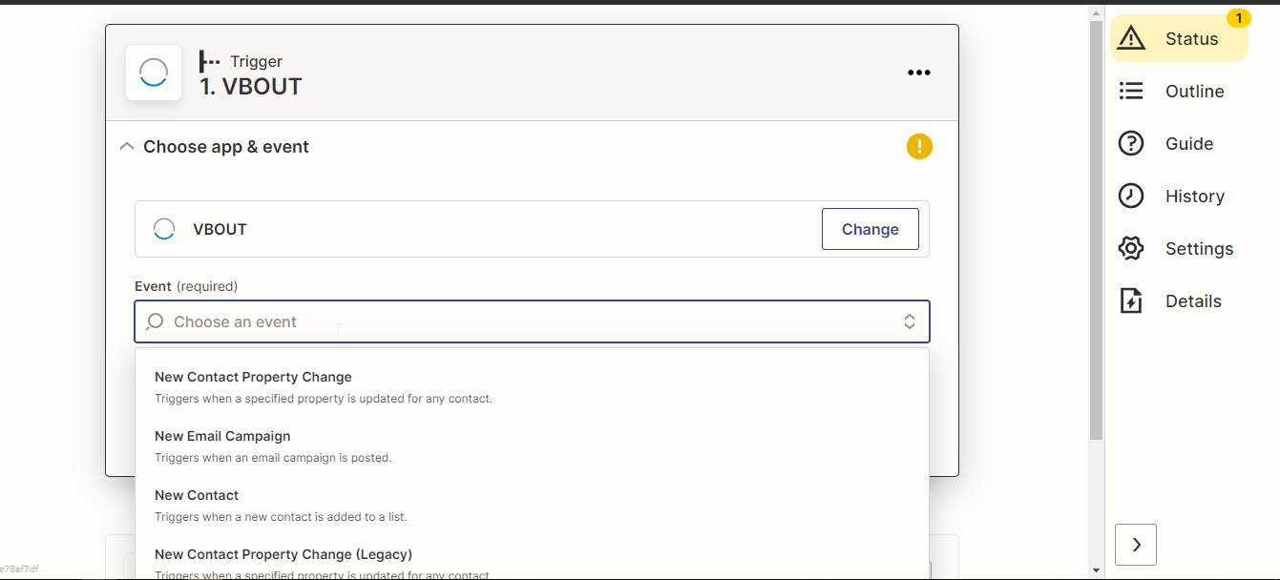1280x580 pixels.
Task: Click the Settings label in sidebar
Action: [x=1200, y=249]
